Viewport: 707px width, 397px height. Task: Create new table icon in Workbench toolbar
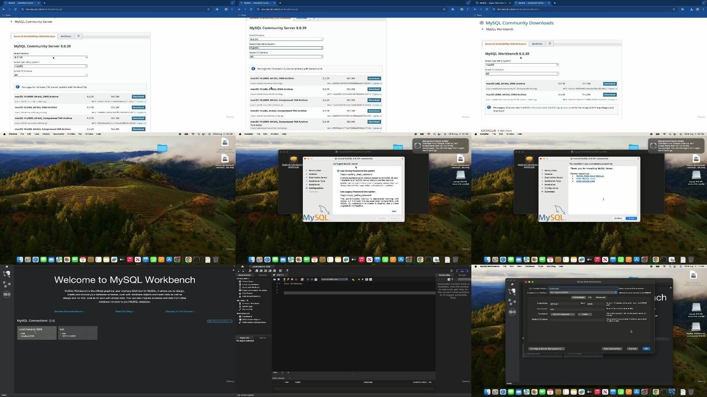pyautogui.click(x=261, y=271)
